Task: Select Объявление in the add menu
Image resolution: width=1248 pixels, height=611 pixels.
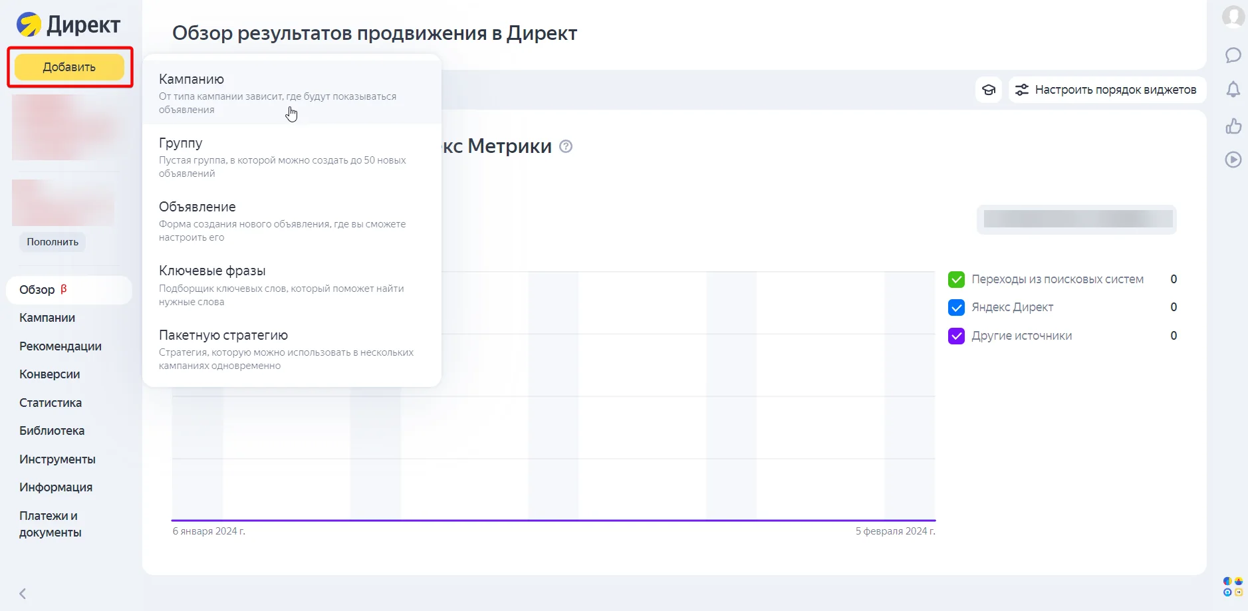Action: click(292, 221)
